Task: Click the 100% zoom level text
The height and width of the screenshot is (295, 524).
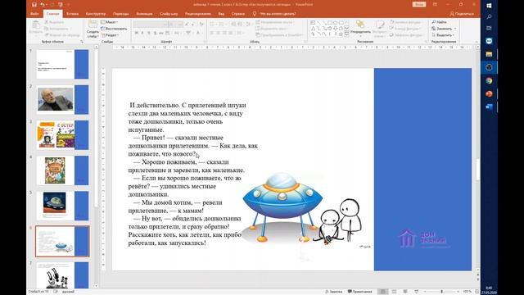Action: 468,292
